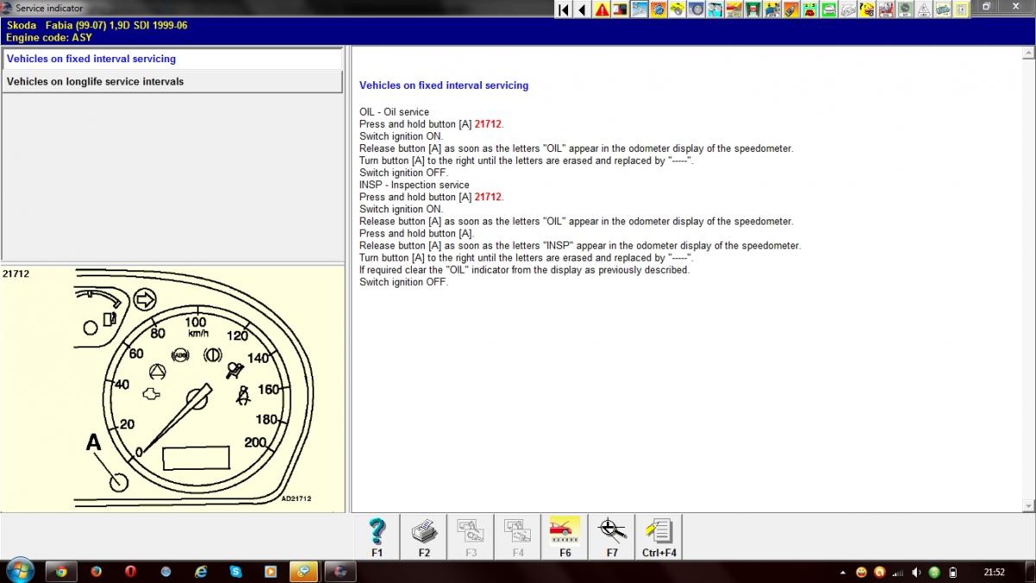Click the F7 magnifier button
Viewport: 1036px width, 583px height.
click(x=611, y=537)
